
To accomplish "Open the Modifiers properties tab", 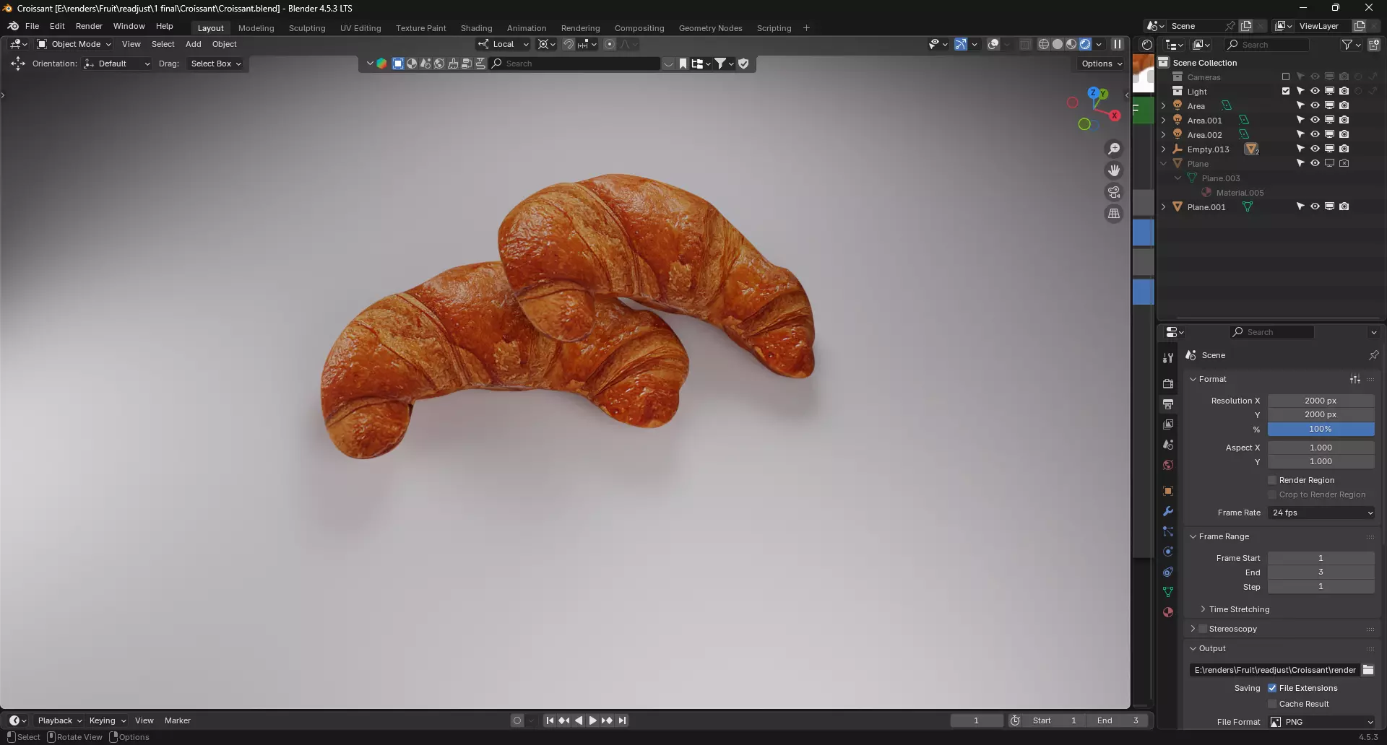I will click(1168, 511).
